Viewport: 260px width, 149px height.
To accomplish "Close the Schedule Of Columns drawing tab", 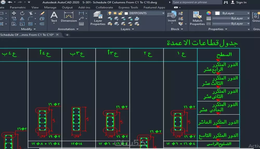I will [57, 35].
